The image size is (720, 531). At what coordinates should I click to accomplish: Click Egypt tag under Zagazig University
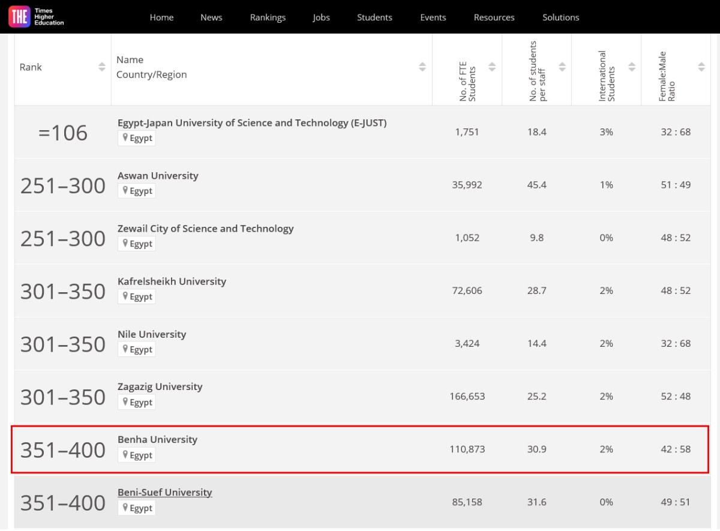pos(137,402)
